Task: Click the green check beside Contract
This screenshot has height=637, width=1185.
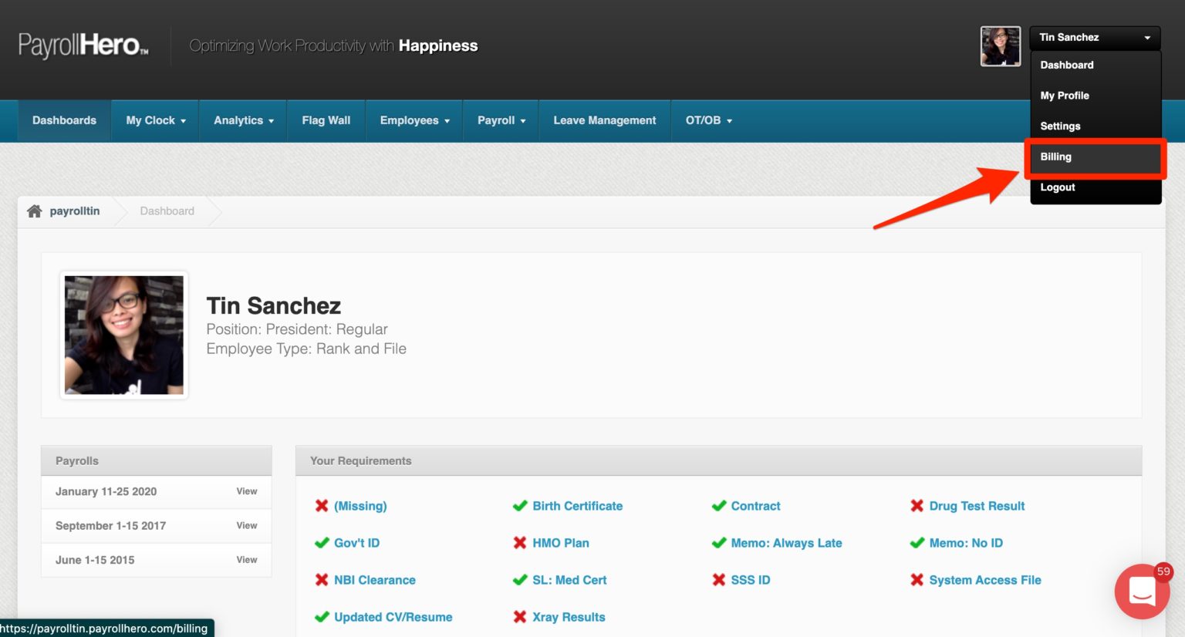Action: pyautogui.click(x=718, y=506)
